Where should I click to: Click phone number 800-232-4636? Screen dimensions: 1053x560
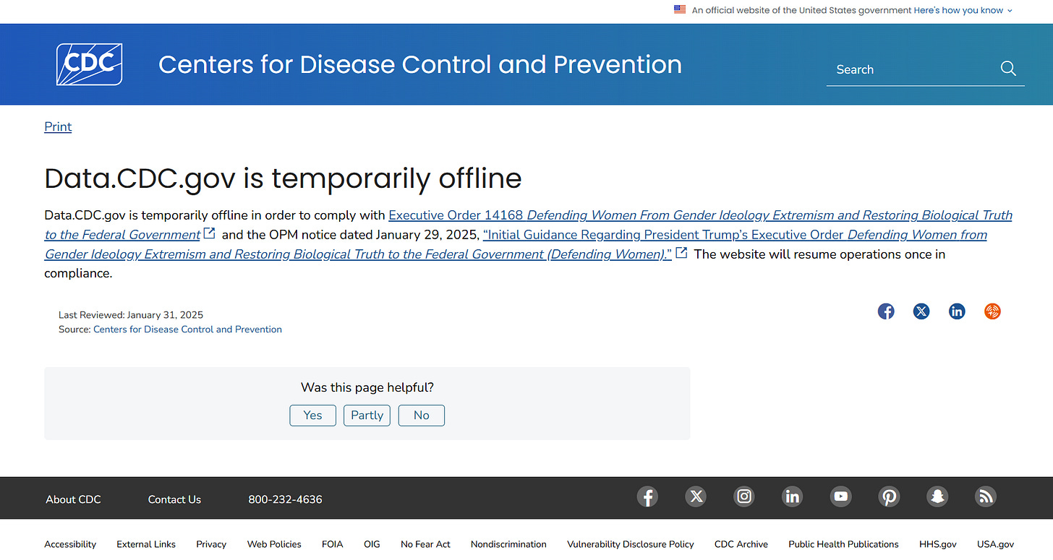[285, 499]
